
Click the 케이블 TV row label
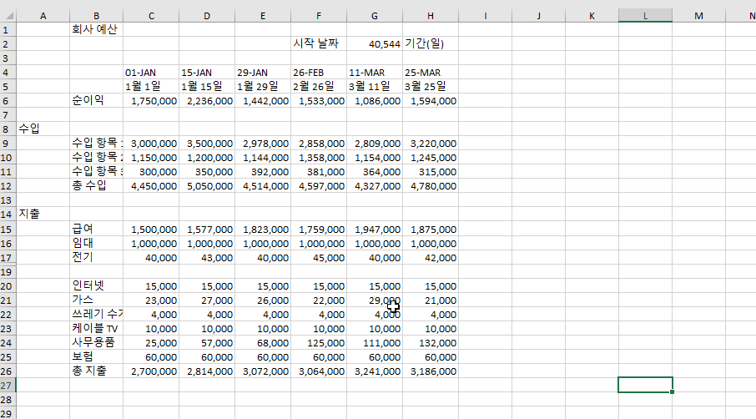[96, 328]
